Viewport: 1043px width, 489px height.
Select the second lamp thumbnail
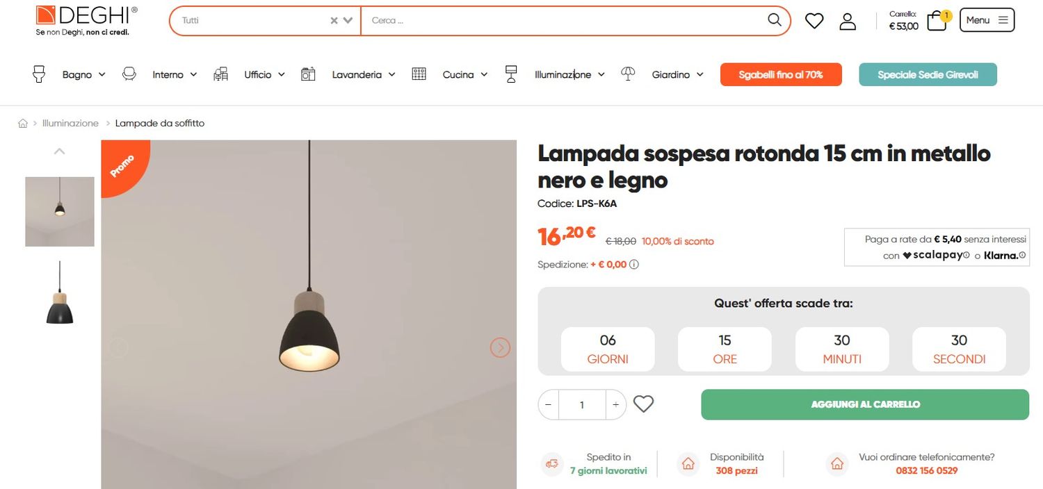point(60,293)
